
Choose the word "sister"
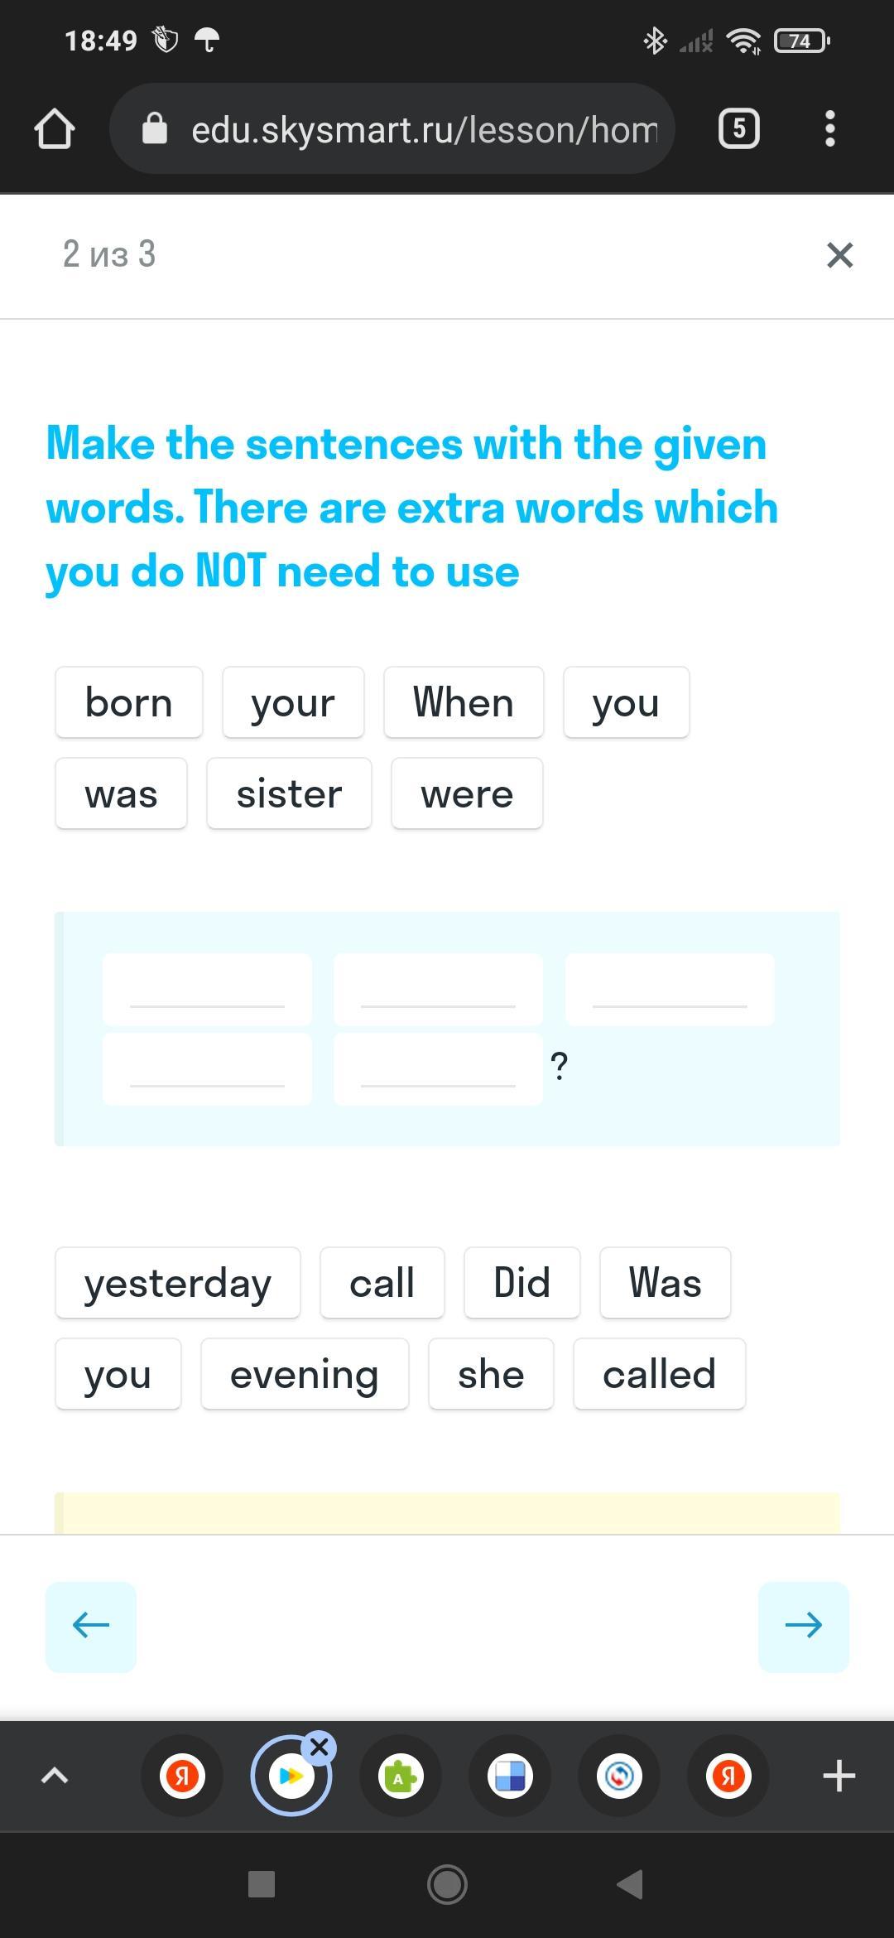pyautogui.click(x=289, y=793)
